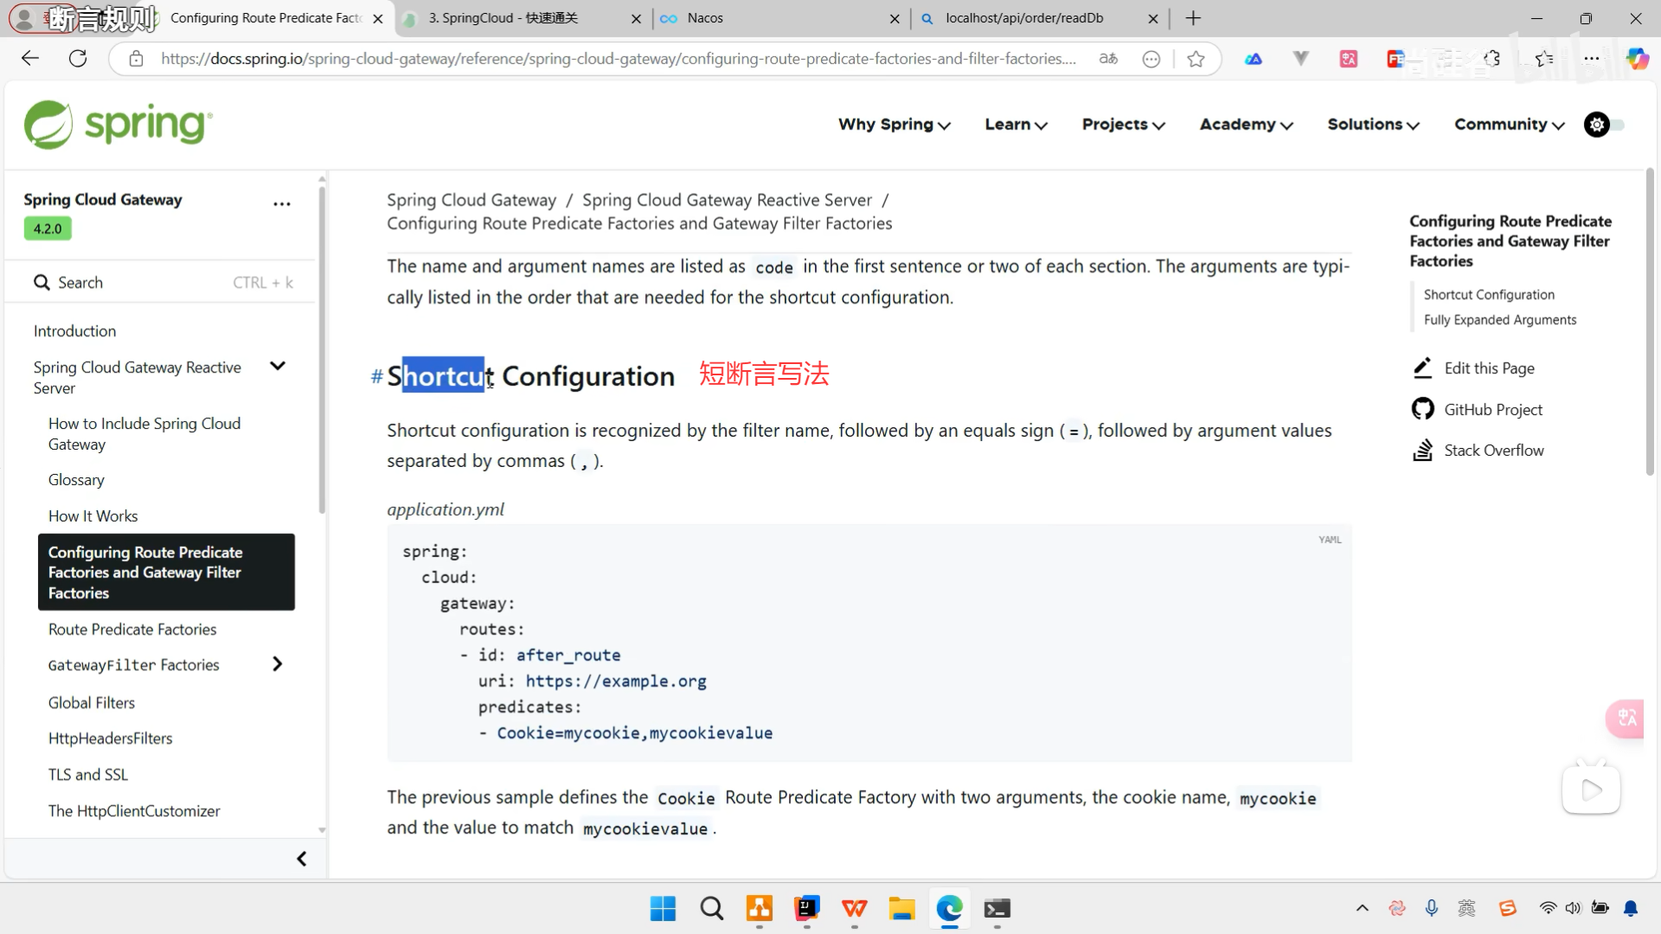Image resolution: width=1661 pixels, height=934 pixels.
Task: Open the GitHub Project icon link
Action: pos(1422,409)
